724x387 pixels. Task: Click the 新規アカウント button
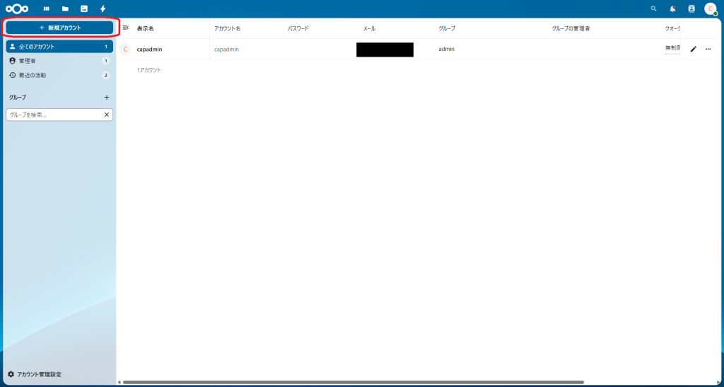pos(59,28)
